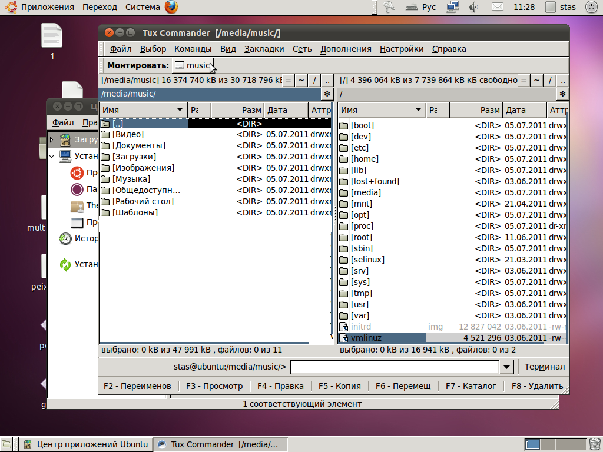The image size is (603, 452).
Task: Open the mail envelope indicator
Action: [x=497, y=7]
